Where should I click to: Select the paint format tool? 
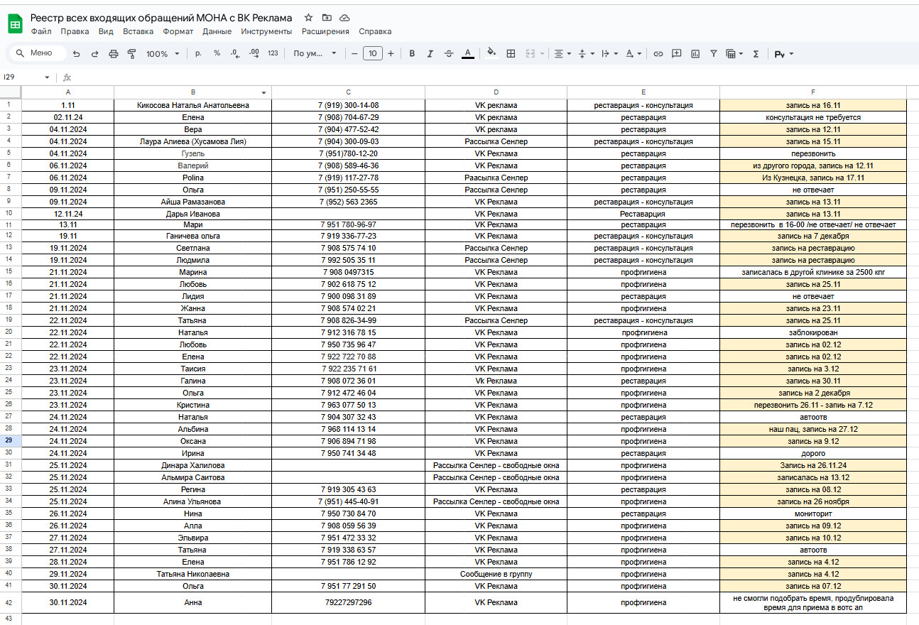pyautogui.click(x=131, y=53)
